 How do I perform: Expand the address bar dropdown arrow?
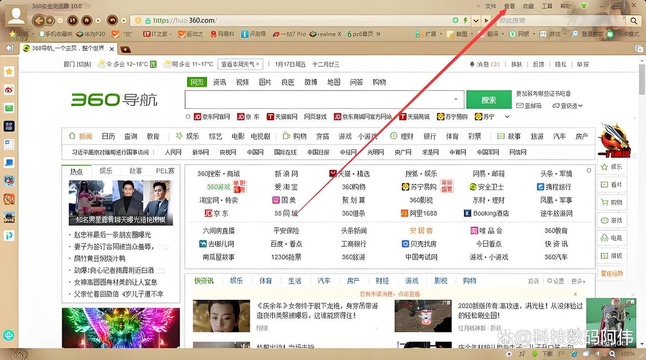click(476, 21)
